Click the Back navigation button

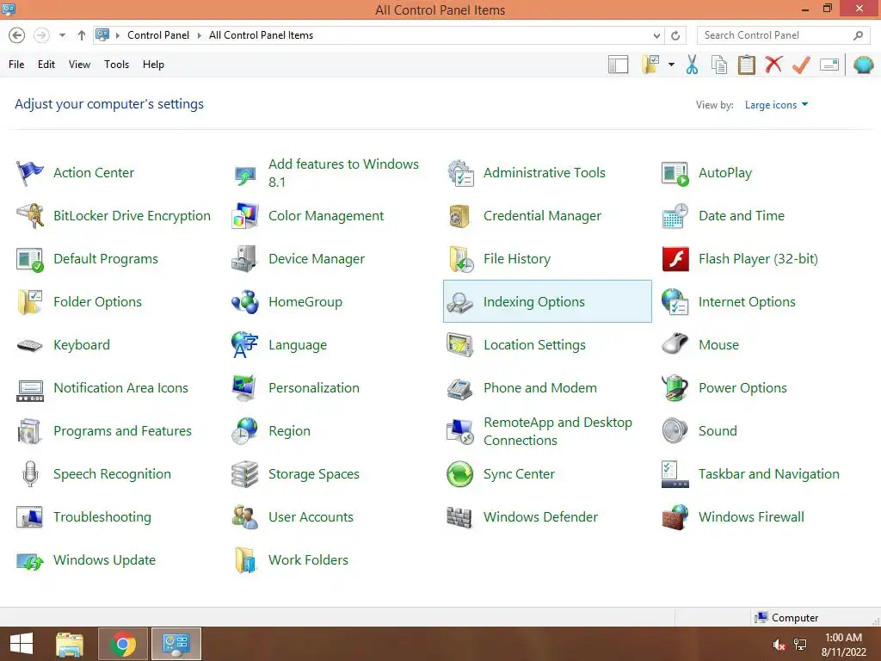[17, 35]
